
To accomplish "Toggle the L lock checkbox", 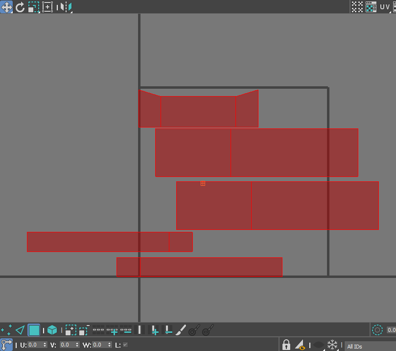I will [125, 345].
